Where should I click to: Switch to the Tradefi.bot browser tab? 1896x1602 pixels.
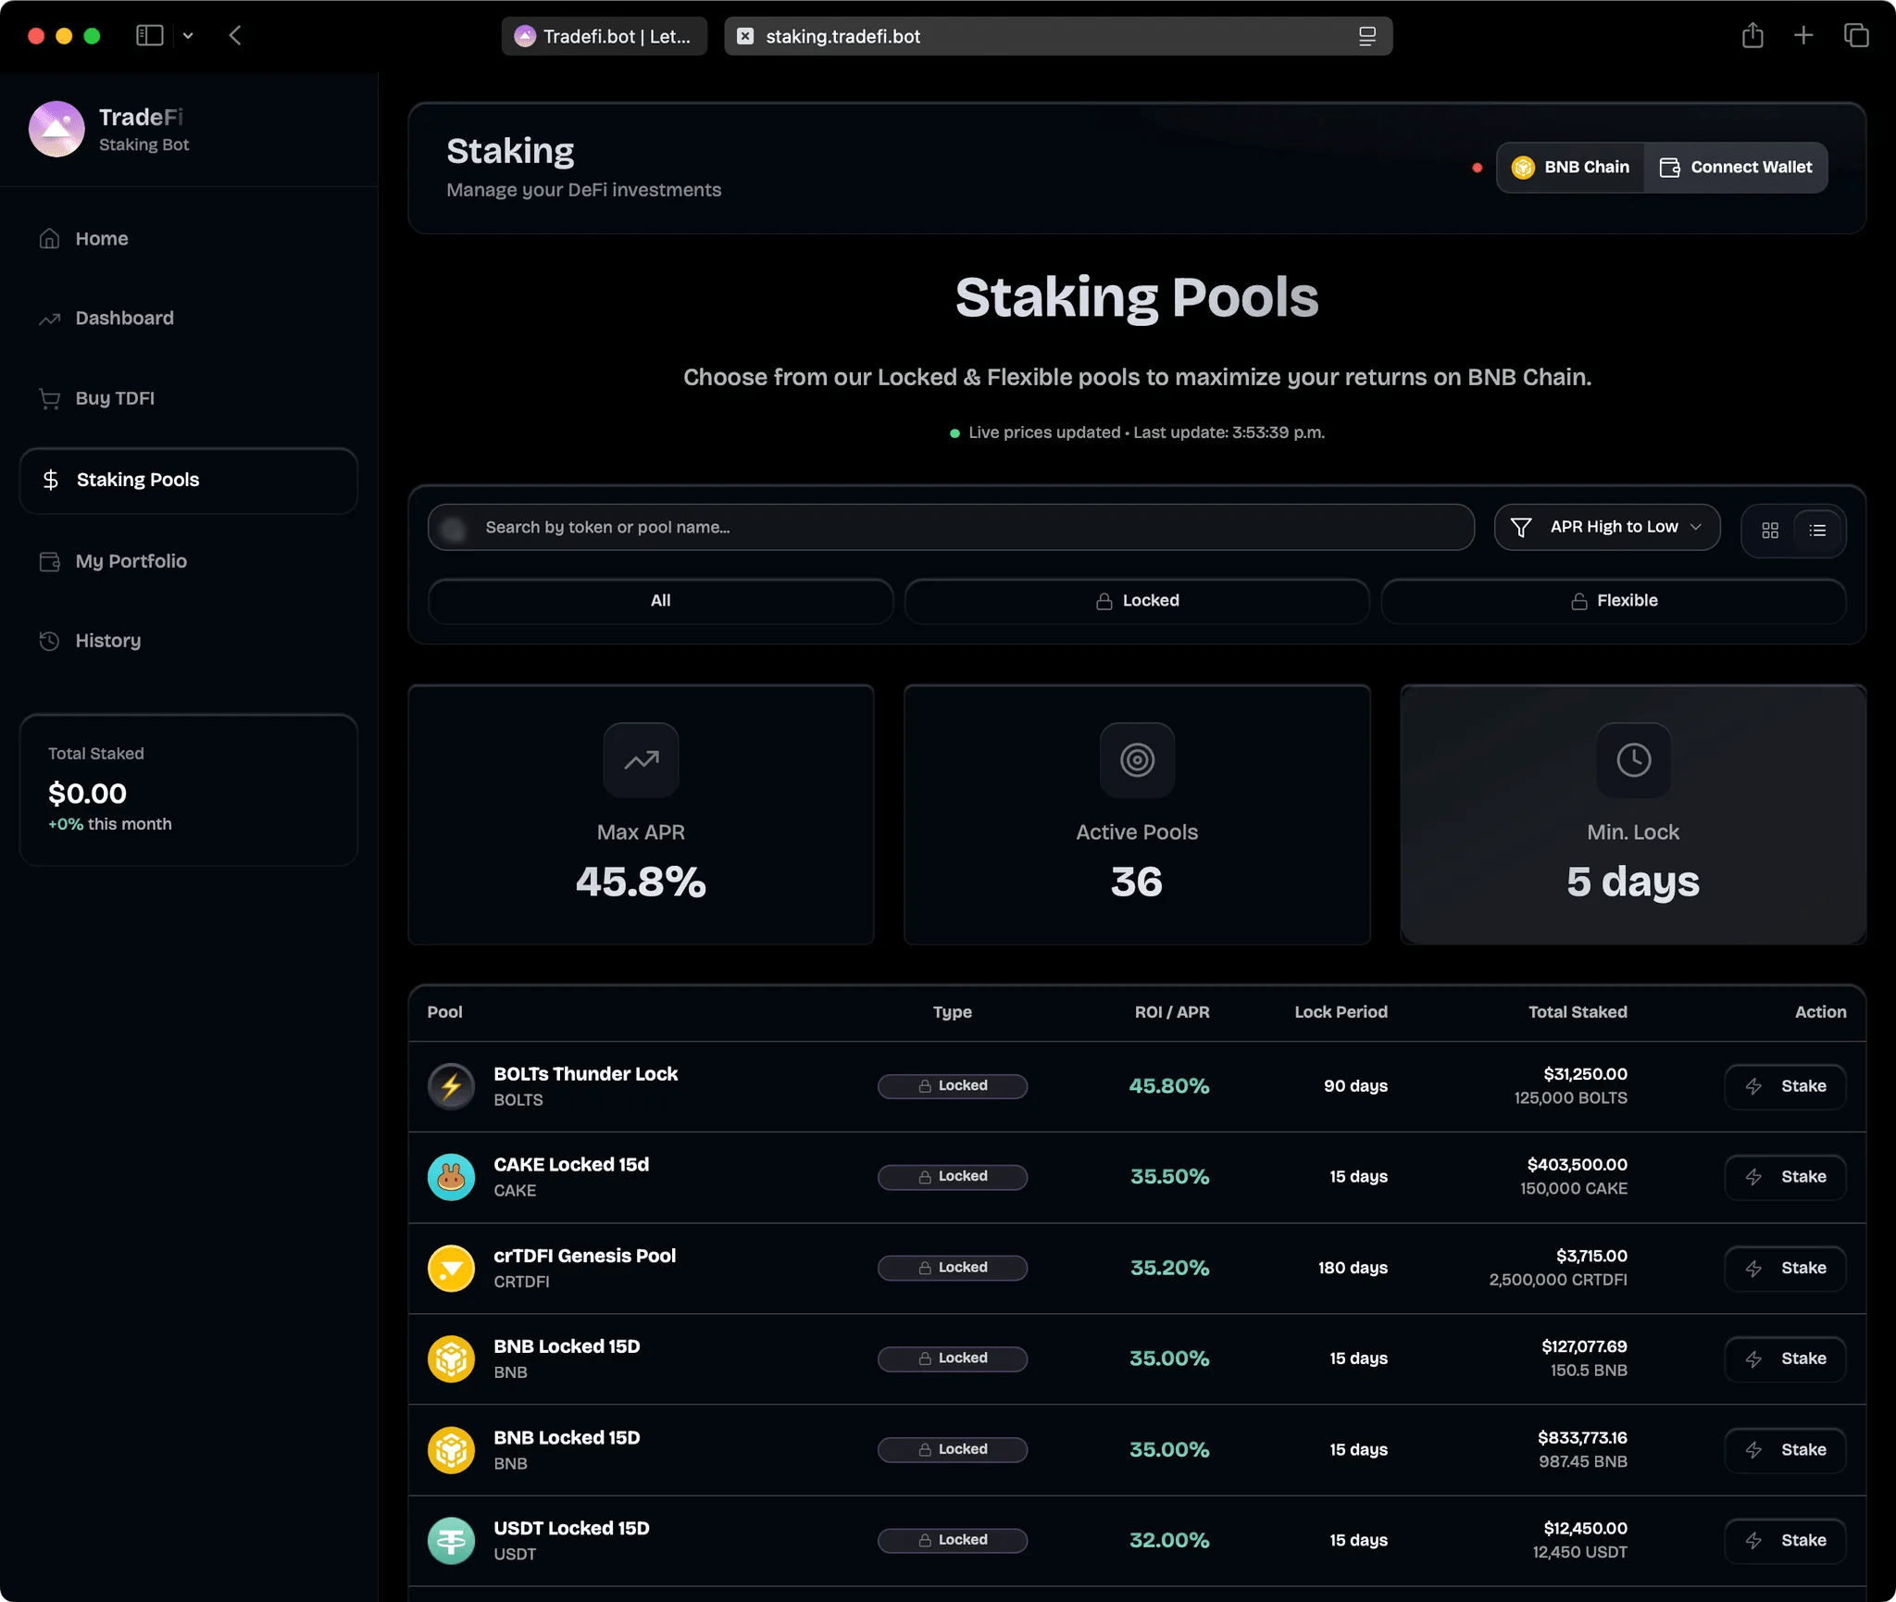click(x=604, y=36)
